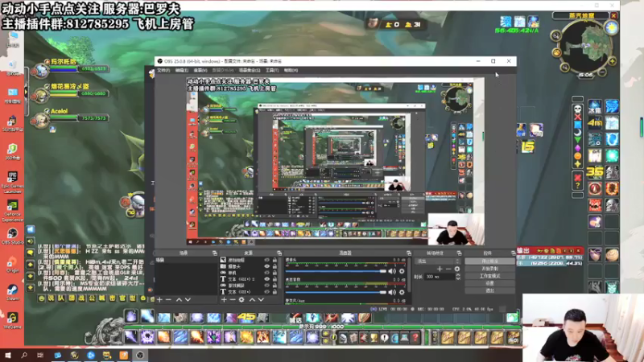Toggle visibility eye of last 文本 (GDI+) source
The height and width of the screenshot is (362, 644).
pos(267,291)
